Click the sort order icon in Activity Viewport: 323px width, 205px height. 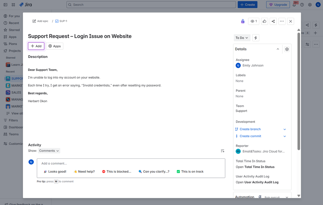tap(222, 151)
